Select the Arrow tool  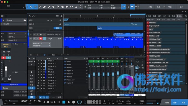(31, 7)
